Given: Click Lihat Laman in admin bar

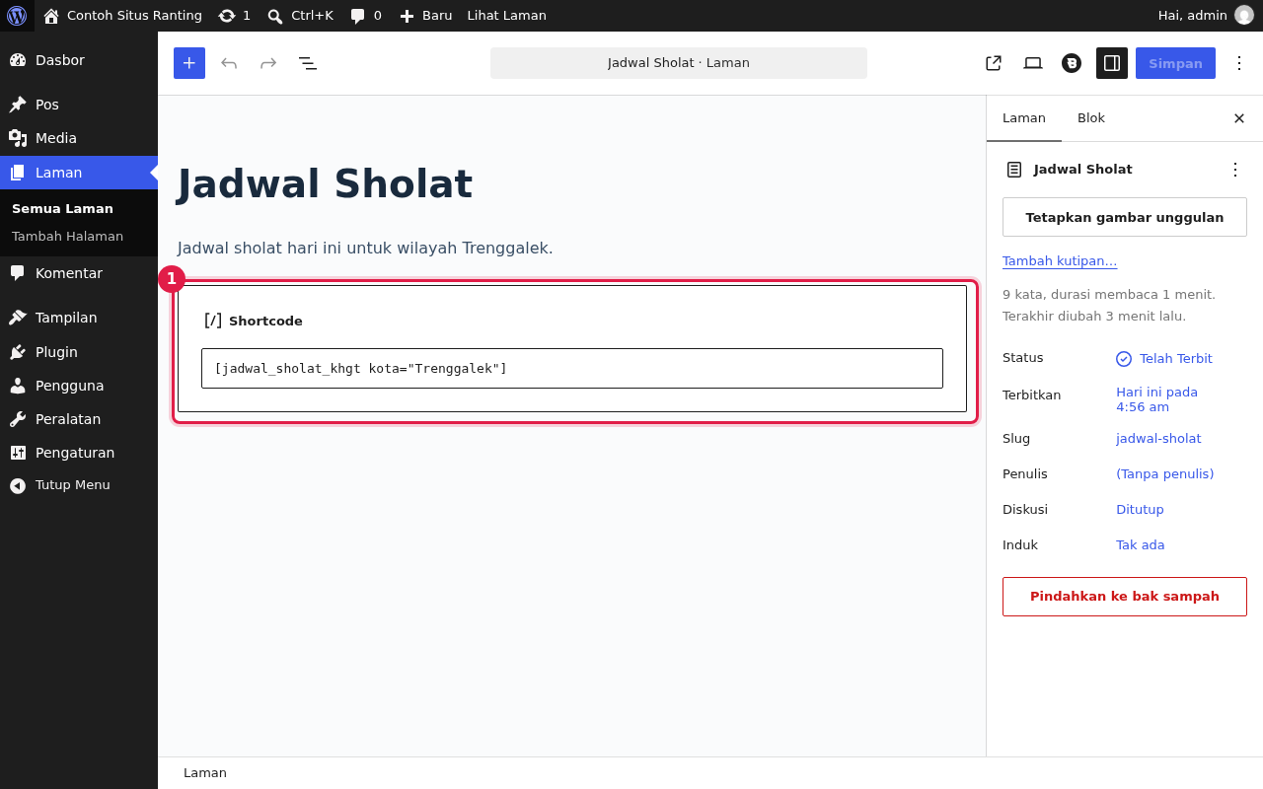Looking at the screenshot, I should [507, 16].
